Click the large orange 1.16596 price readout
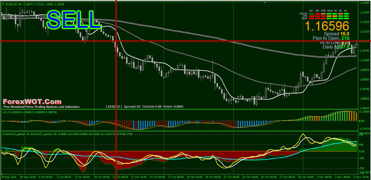371x180 pixels. (327, 26)
